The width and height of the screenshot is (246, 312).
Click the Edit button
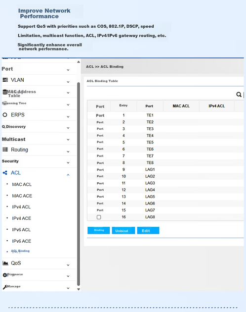click(x=148, y=230)
